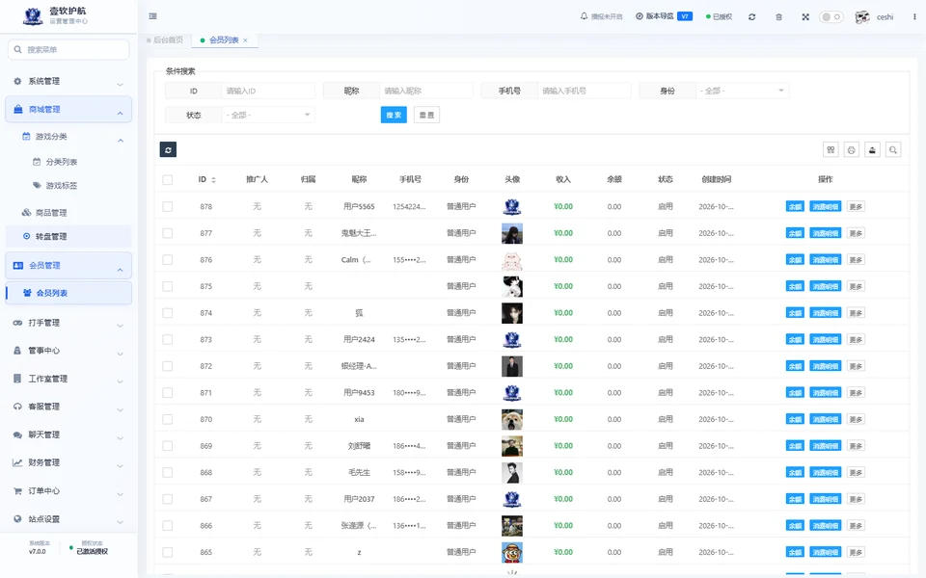Check the checkbox for row 866

tap(168, 526)
